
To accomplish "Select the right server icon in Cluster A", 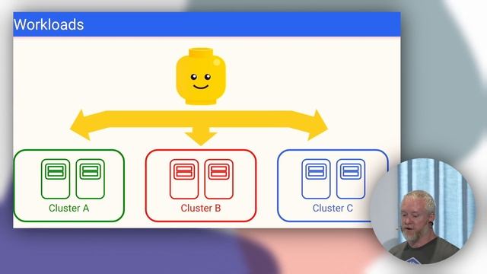I will tap(91, 179).
